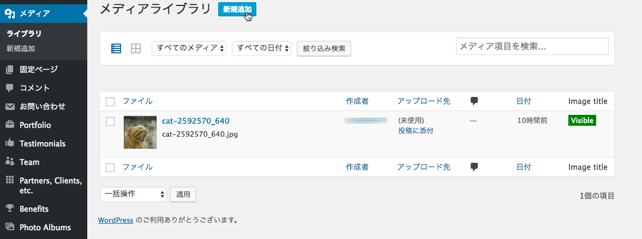This screenshot has height=239, width=642.
Task: Expand the 一括操作 bulk actions dropdown
Action: (133, 194)
